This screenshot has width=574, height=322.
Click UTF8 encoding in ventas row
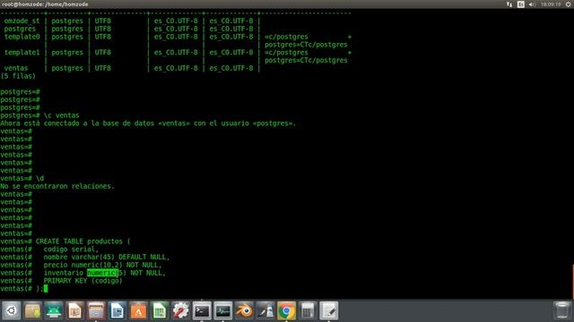click(102, 68)
